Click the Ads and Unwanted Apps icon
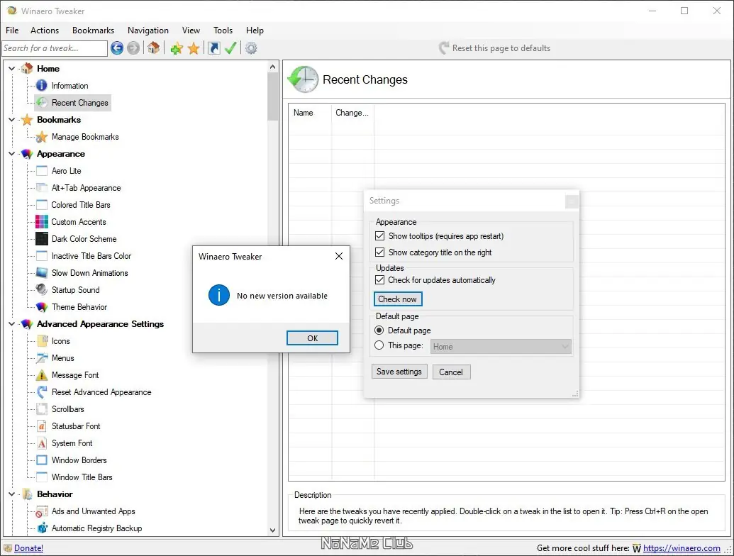The height and width of the screenshot is (556, 734). (x=42, y=511)
